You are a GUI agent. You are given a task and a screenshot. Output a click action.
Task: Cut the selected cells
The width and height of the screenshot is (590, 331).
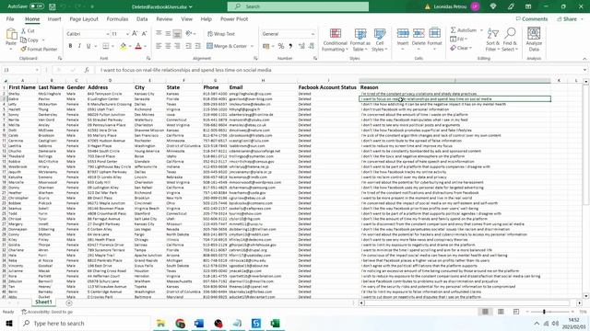coord(28,30)
